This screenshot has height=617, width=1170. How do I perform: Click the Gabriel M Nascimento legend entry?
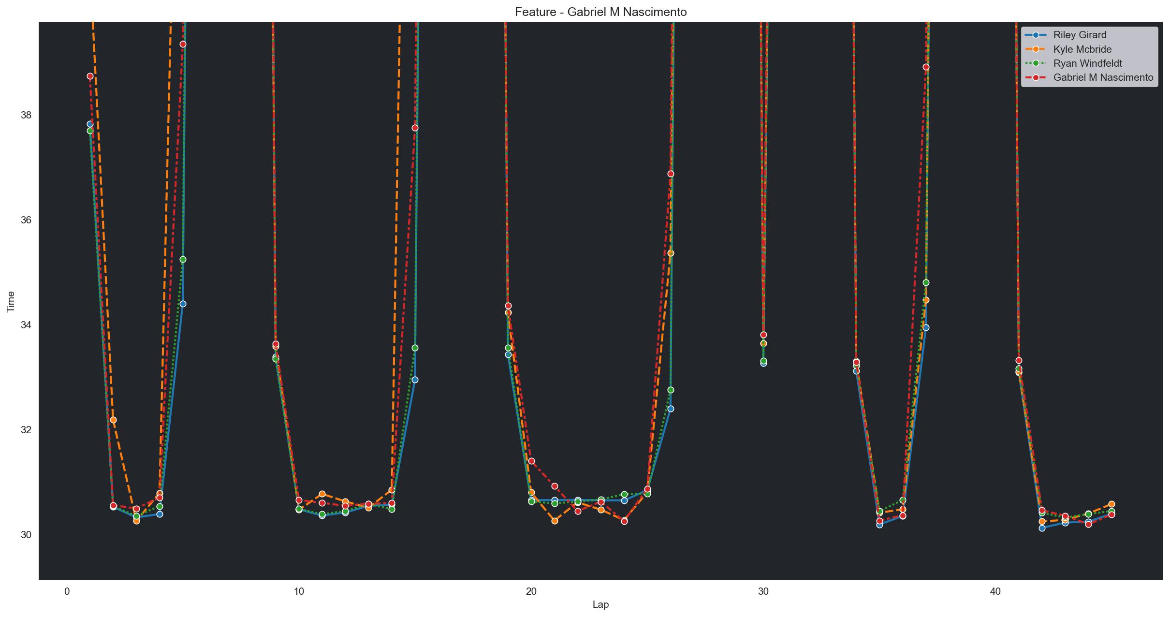(1103, 77)
